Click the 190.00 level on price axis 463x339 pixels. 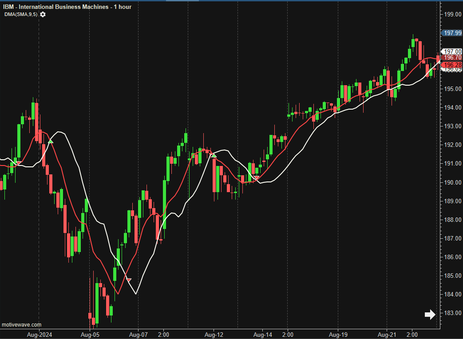pyautogui.click(x=452, y=182)
